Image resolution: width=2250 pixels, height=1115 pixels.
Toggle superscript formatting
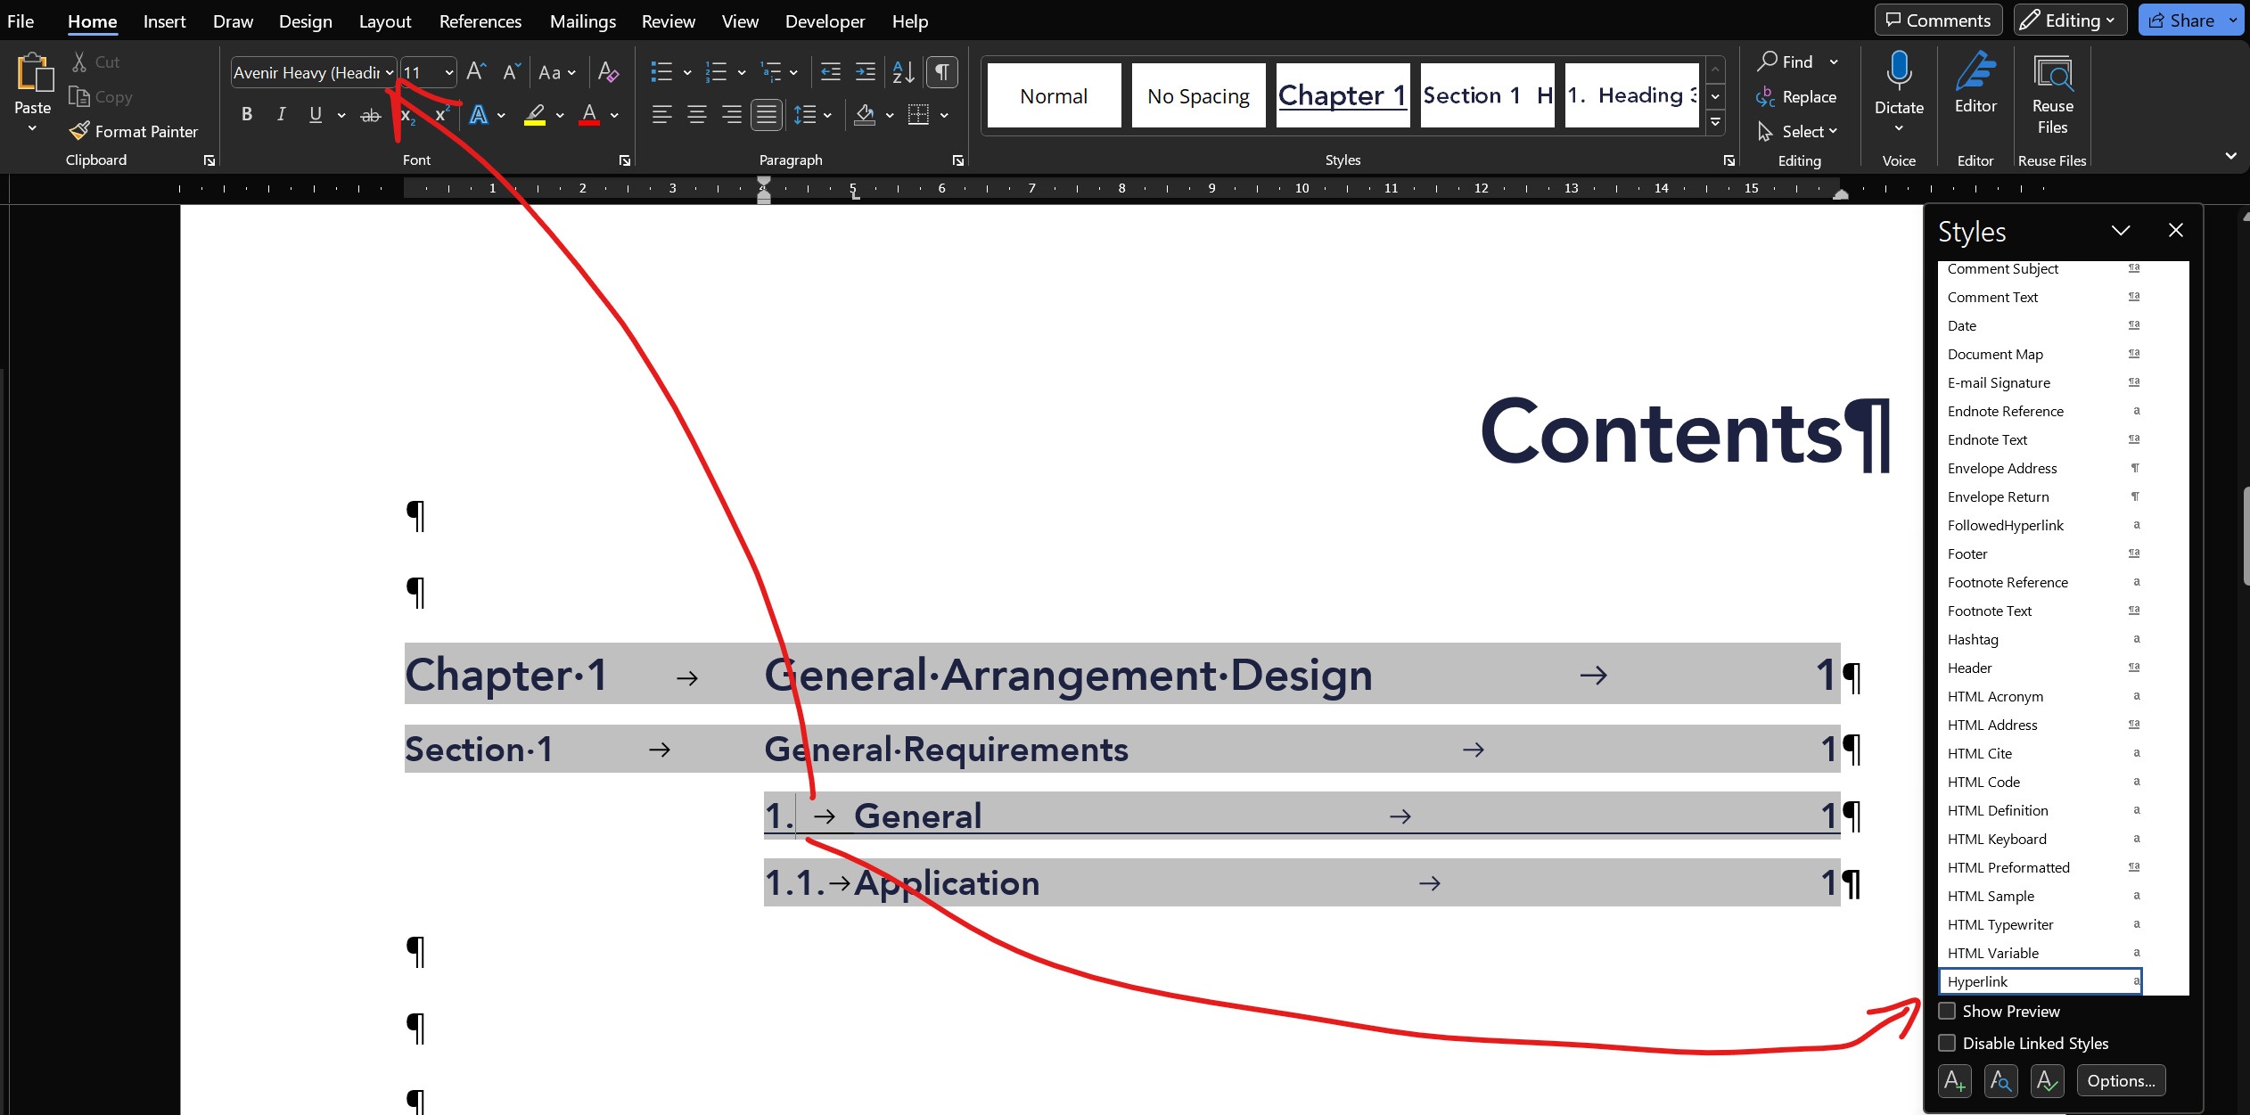(x=442, y=115)
